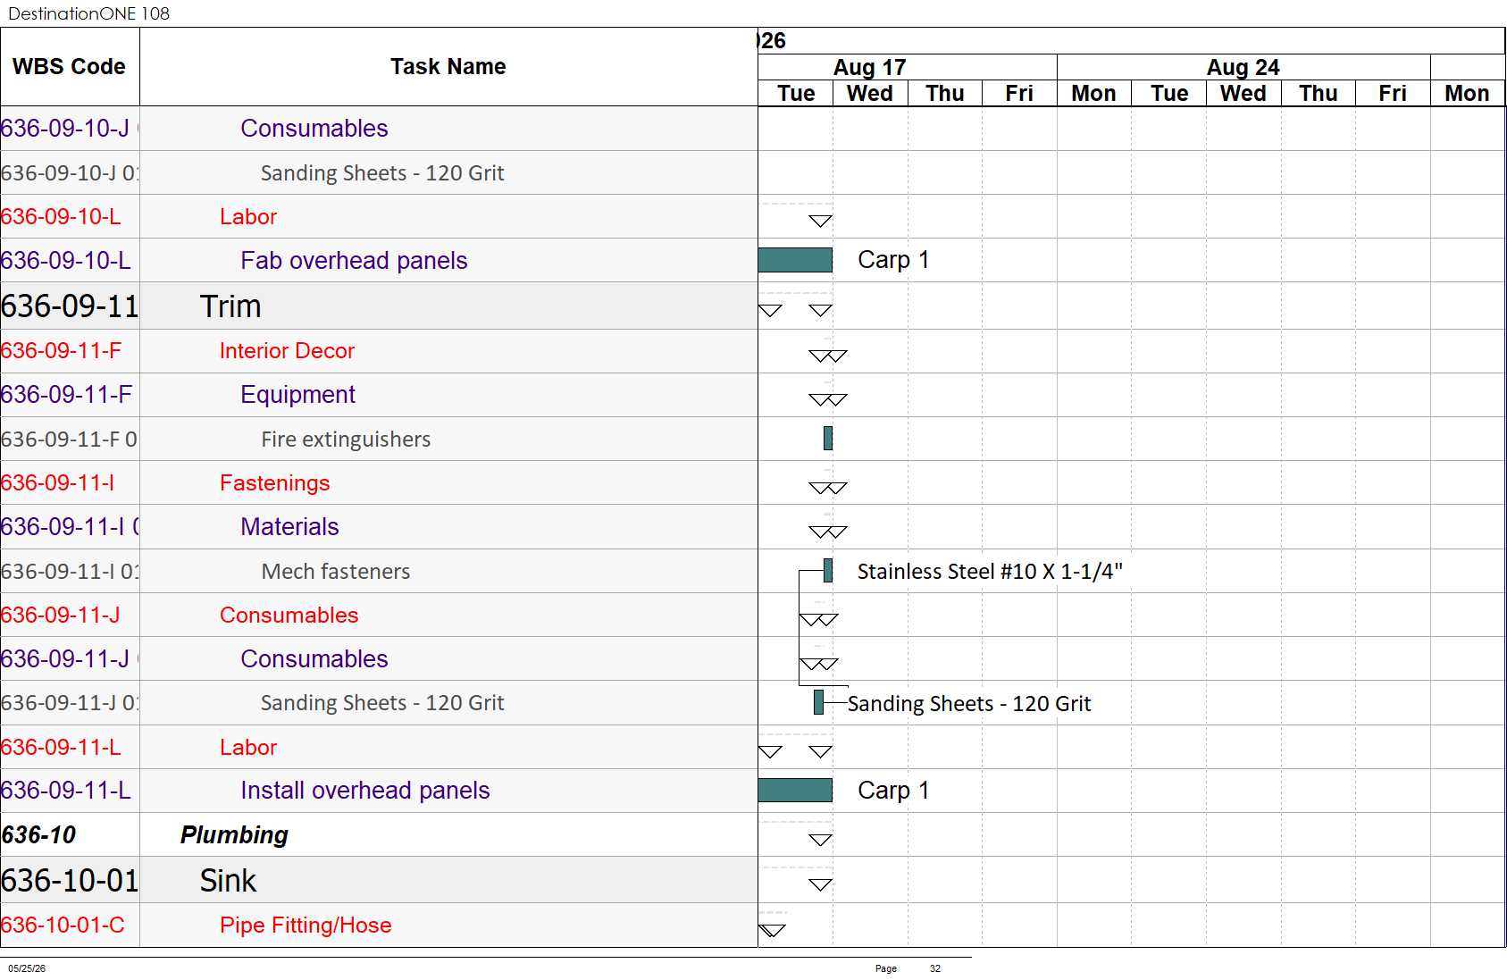Select the Trim task row
The image size is (1507, 980).
tap(379, 306)
